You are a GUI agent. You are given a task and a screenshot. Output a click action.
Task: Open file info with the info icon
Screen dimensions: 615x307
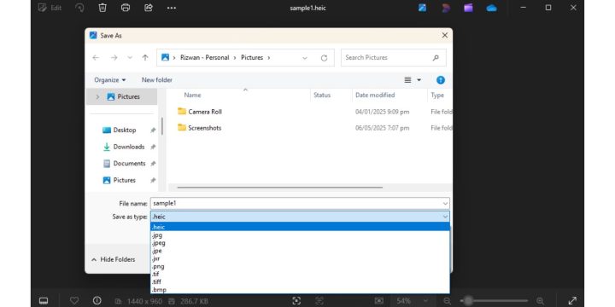[97, 301]
